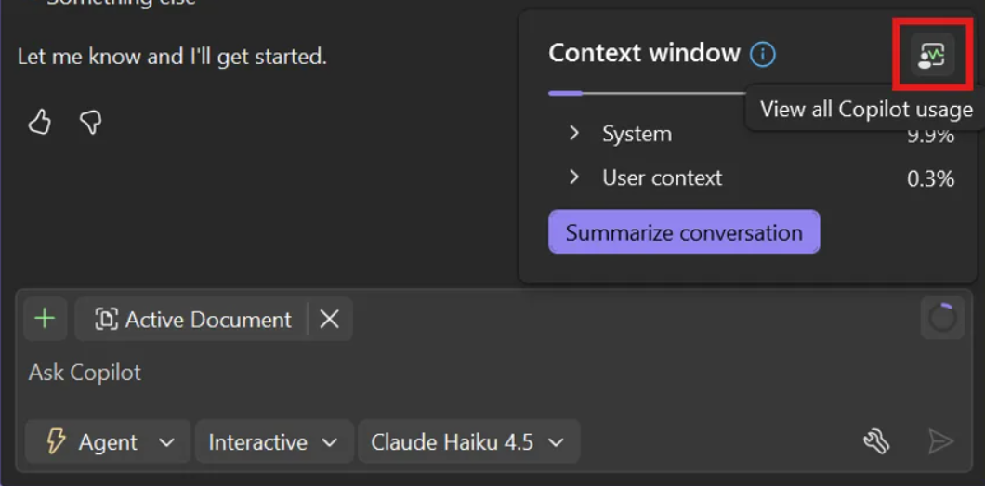
Task: Click the green plus add context icon
Action: 46,319
